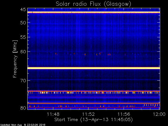This screenshot has height=126, width=168.
Task: Click the 11:48 time tick label
Action: pos(53,114)
